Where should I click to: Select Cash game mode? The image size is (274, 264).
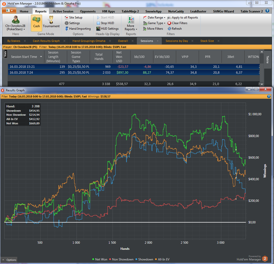(36, 23)
